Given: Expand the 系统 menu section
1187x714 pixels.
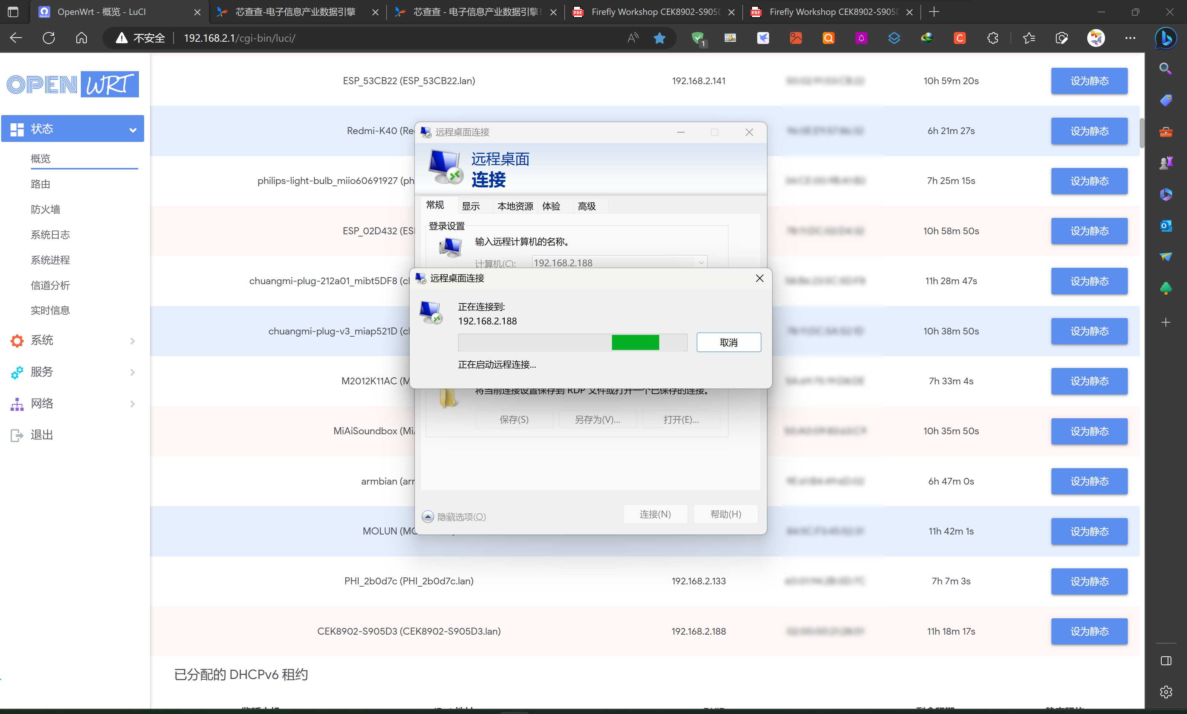Looking at the screenshot, I should (x=72, y=340).
